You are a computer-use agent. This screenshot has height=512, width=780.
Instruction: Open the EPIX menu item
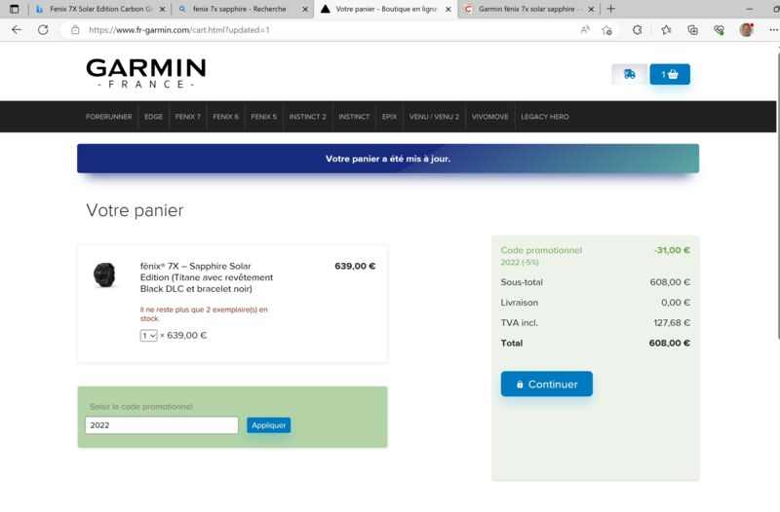coord(389,117)
